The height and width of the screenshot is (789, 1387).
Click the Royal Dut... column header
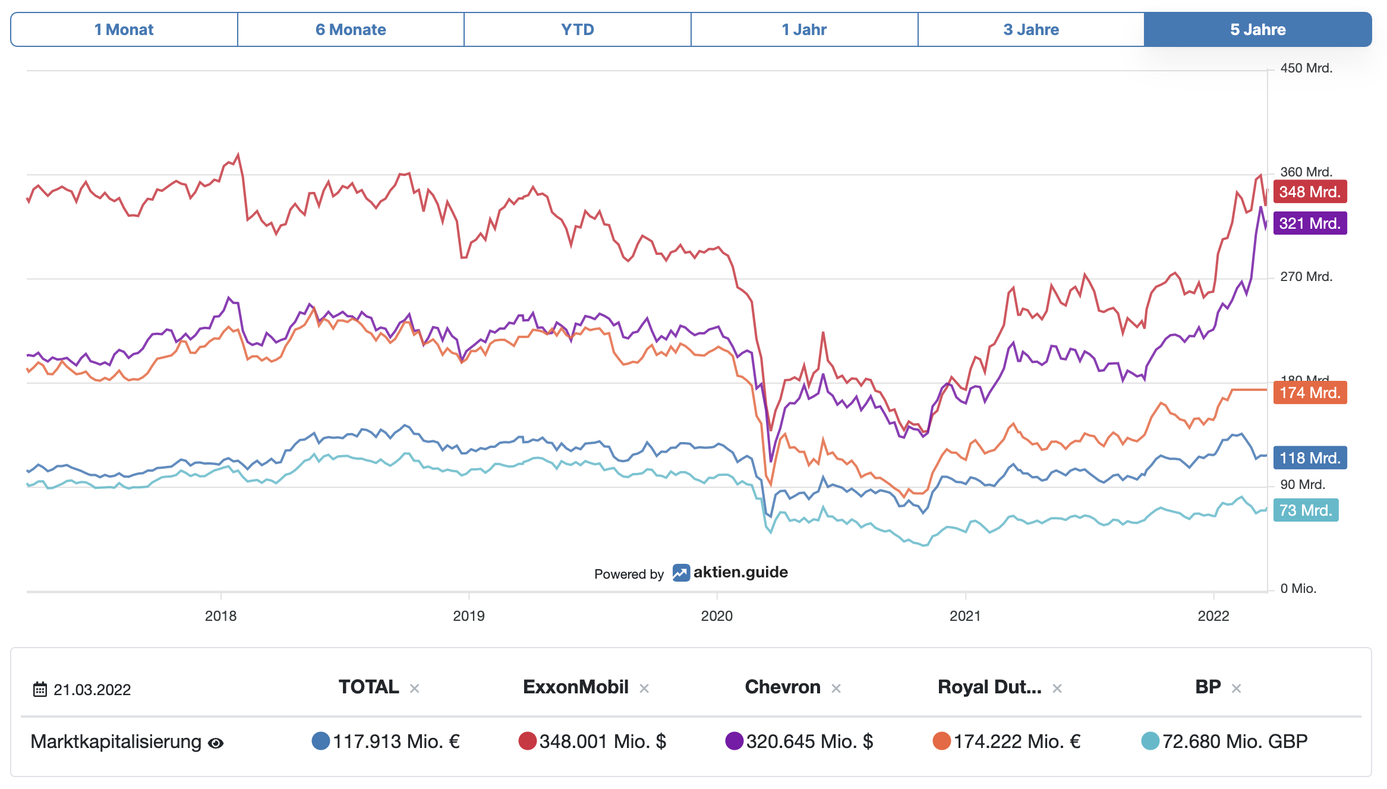coord(989,687)
